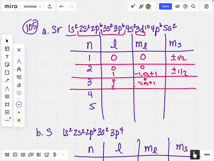214x161 pixels.
Task: Redo the last action
Action: [x=71, y=7]
